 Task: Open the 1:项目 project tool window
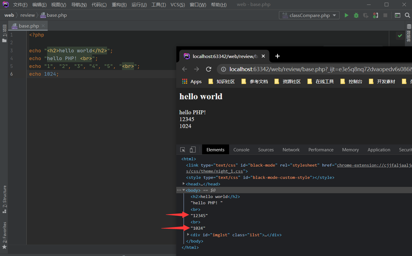[4, 33]
